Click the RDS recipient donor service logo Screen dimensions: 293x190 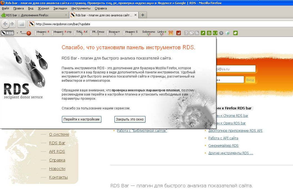pyautogui.click(x=23, y=91)
